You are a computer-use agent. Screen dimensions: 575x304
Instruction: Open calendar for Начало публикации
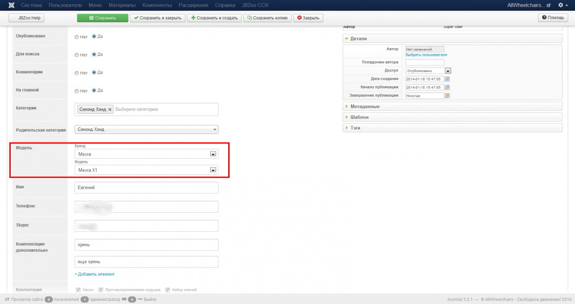click(x=447, y=87)
